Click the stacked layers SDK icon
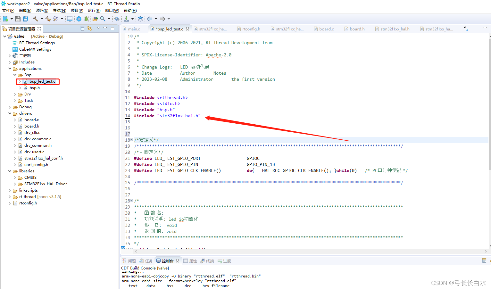This screenshot has width=491, height=289. (140, 19)
